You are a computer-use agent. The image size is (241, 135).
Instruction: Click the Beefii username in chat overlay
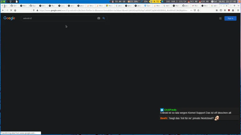164,118
